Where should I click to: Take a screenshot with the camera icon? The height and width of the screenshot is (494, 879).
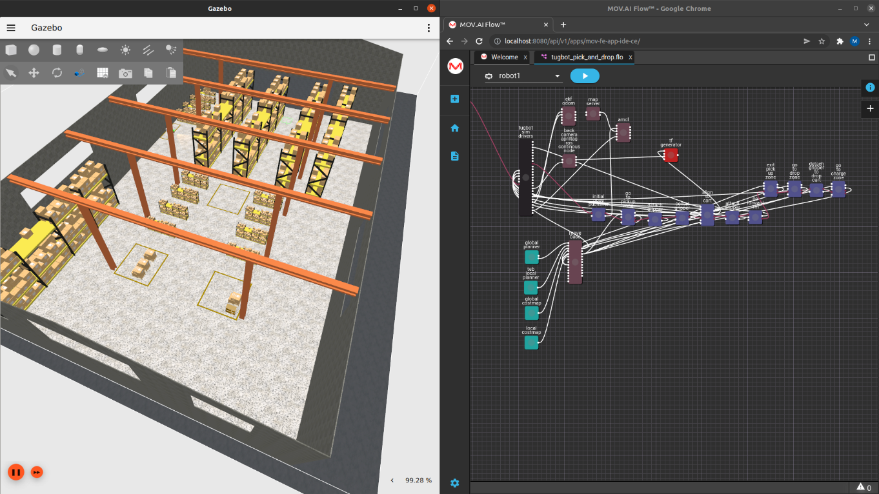(x=125, y=73)
